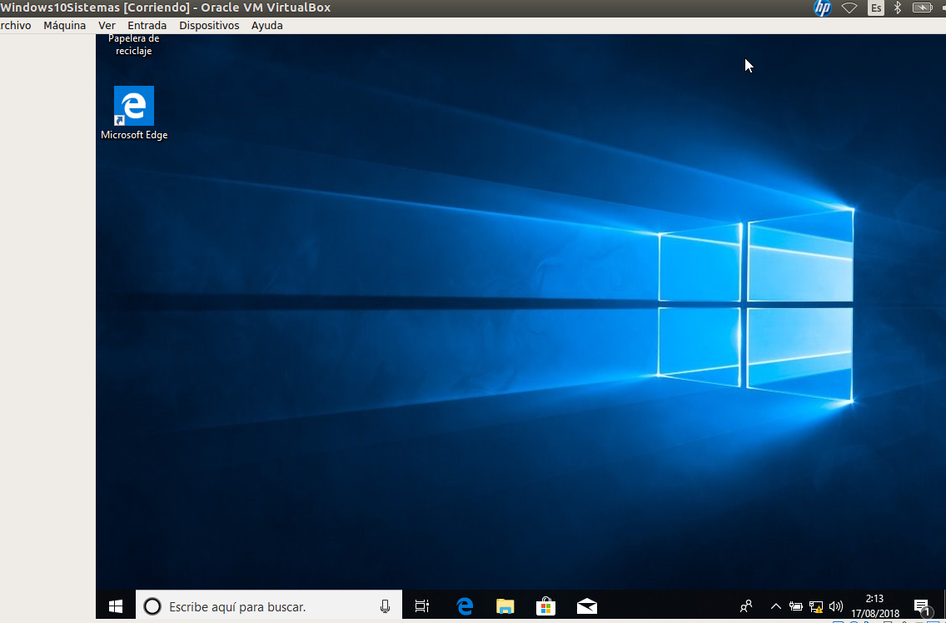Open File Explorer from the taskbar
The width and height of the screenshot is (946, 623).
click(x=505, y=606)
